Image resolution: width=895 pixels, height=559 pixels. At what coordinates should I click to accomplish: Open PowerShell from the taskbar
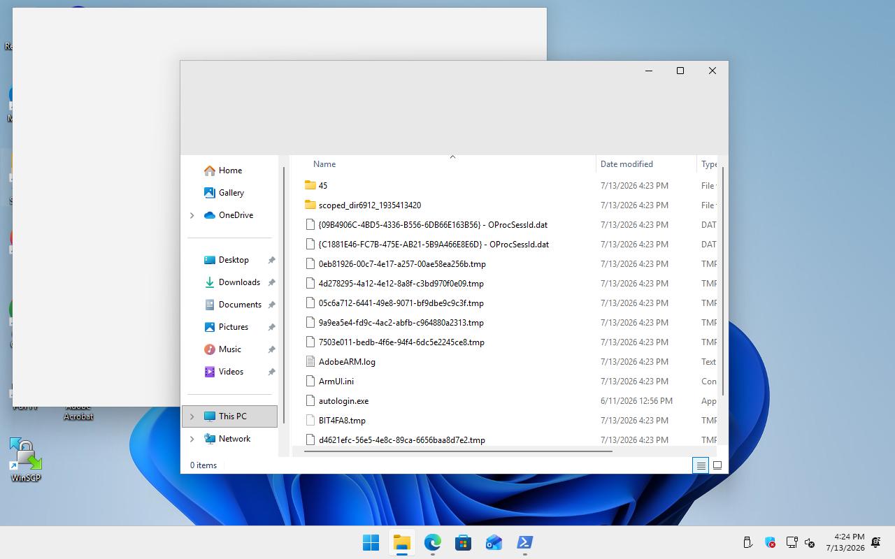524,542
